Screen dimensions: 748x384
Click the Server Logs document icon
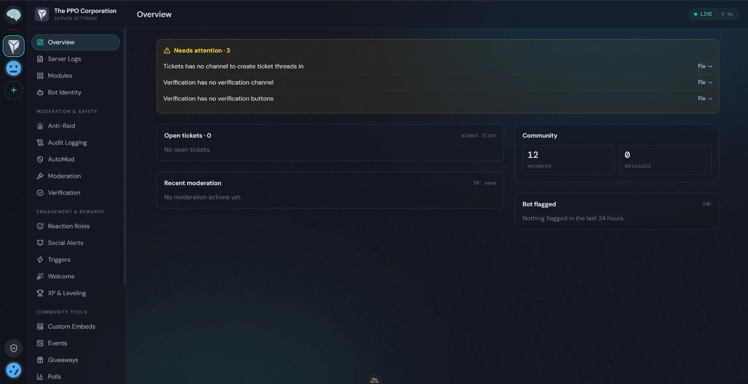pos(40,59)
